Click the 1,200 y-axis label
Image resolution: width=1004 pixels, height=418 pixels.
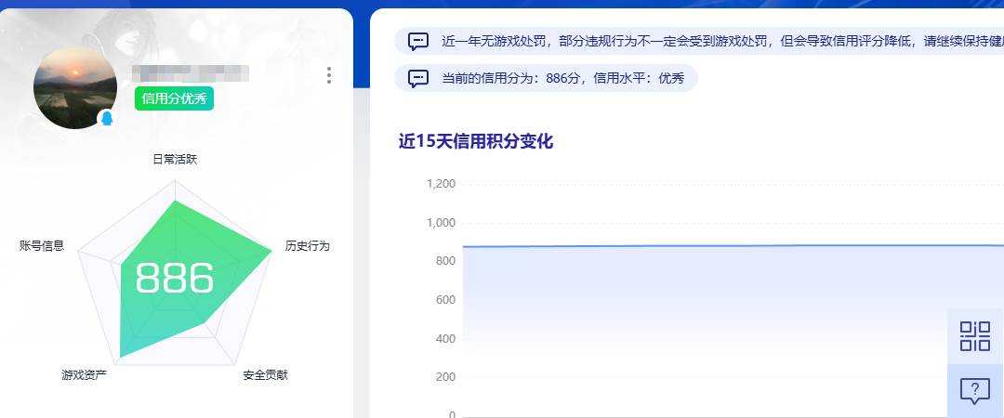(441, 184)
